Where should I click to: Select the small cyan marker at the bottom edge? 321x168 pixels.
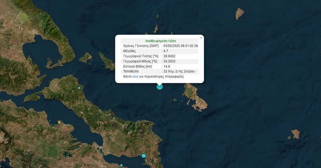point(121,165)
